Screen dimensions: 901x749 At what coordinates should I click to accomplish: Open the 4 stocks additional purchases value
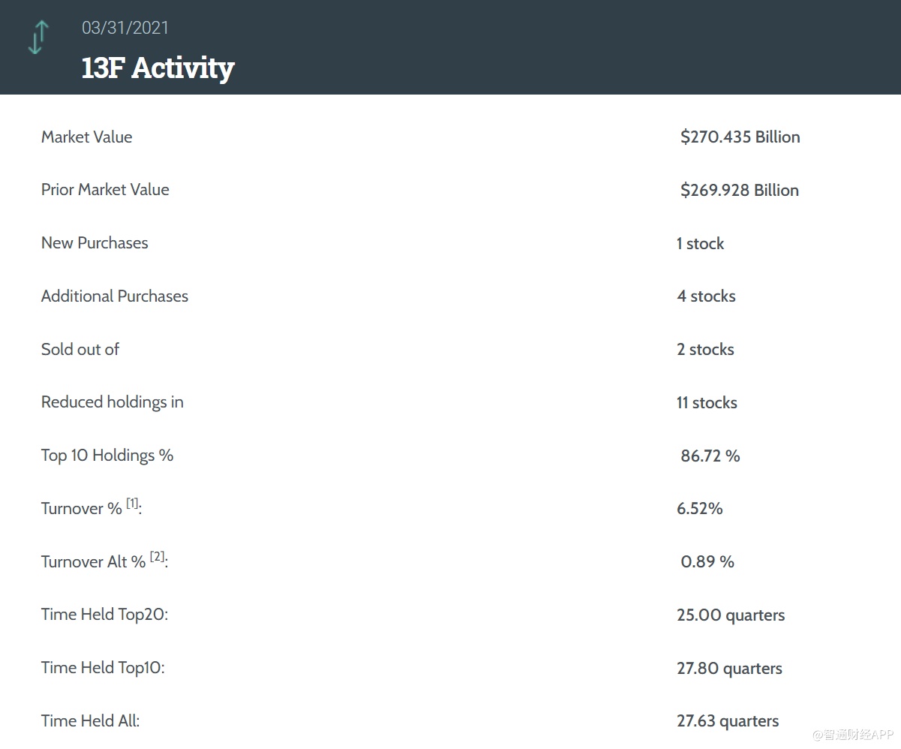[x=706, y=296]
